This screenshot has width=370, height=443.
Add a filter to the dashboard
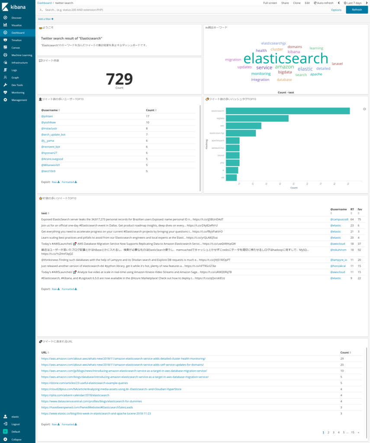tap(46, 19)
